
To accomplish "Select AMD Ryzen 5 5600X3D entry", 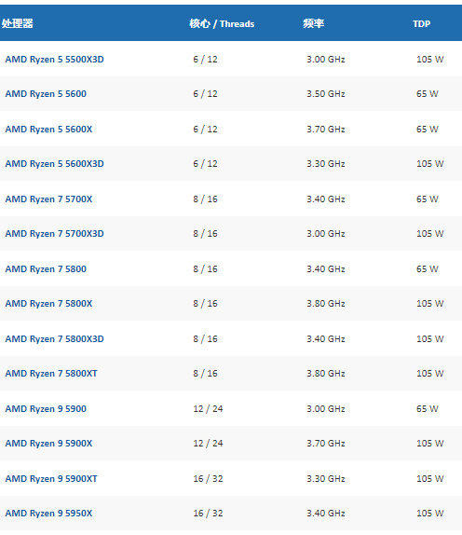I will coord(55,164).
